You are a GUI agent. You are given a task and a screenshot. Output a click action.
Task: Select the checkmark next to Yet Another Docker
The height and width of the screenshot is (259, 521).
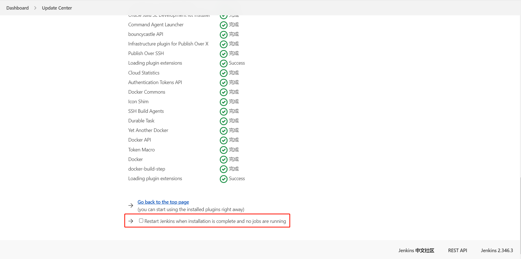[x=224, y=131]
